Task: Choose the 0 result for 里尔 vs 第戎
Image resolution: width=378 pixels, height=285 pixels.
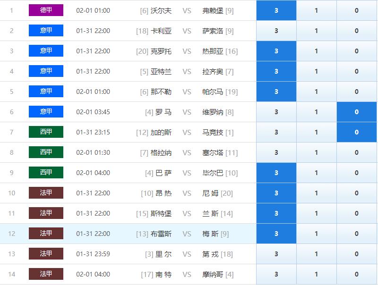Action: tap(357, 254)
